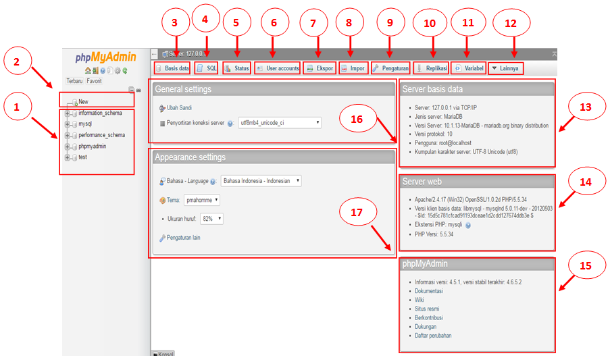The height and width of the screenshot is (364, 610).
Task: Open phpMyAdmin documentation blue help icon
Action: tap(103, 70)
